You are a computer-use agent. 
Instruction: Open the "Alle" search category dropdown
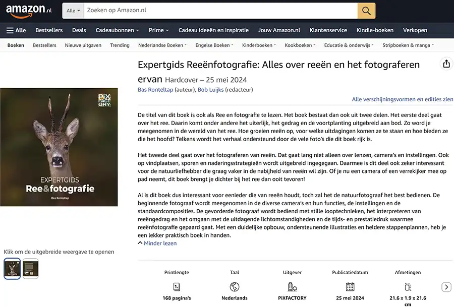71,10
